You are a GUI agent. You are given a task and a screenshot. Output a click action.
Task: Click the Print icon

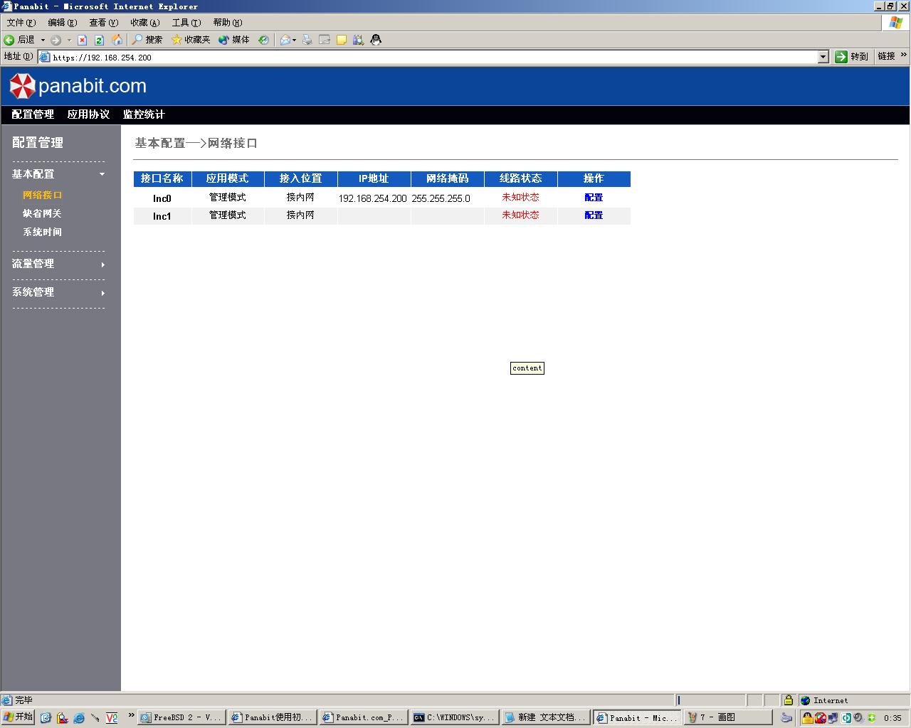click(x=307, y=40)
